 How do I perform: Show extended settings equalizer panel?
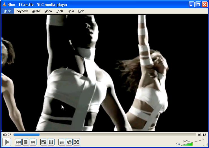(51, 142)
